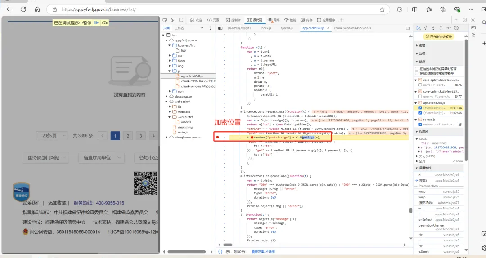This screenshot has width=486, height=258.
Task: Open DevTools customize ellipsis menu
Action: tap(457, 20)
